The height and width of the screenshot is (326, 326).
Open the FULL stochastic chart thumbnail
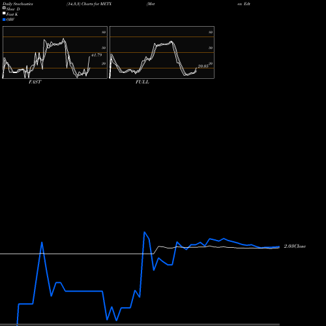point(162,52)
